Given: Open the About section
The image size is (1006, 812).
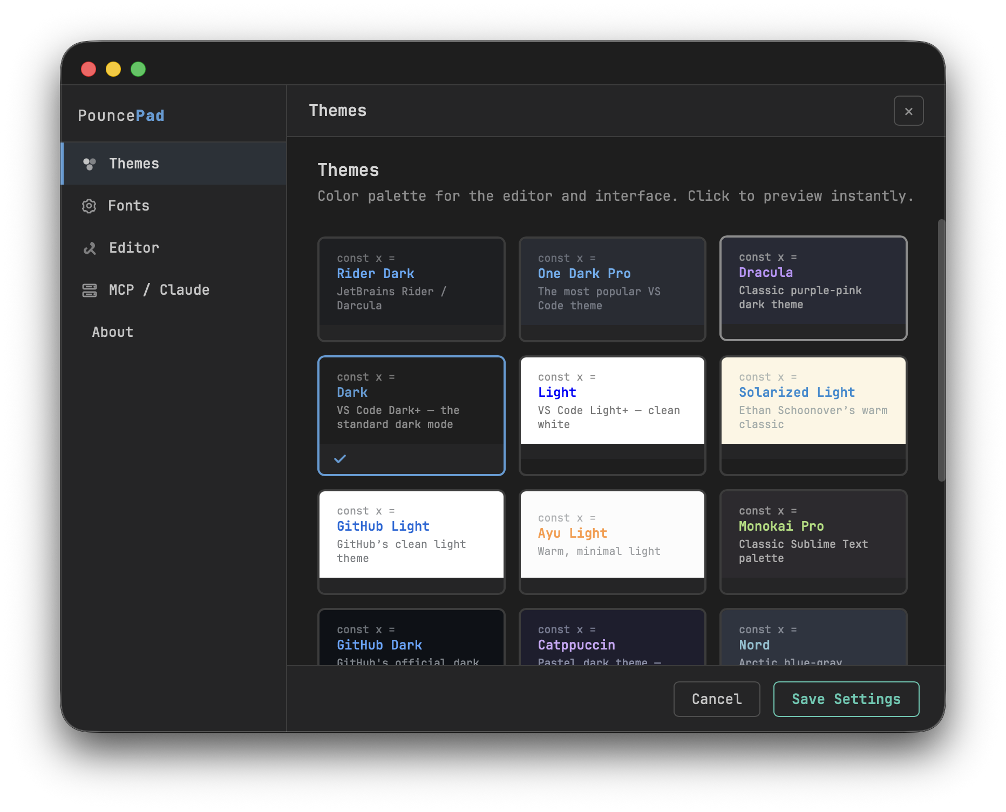Looking at the screenshot, I should [x=174, y=332].
